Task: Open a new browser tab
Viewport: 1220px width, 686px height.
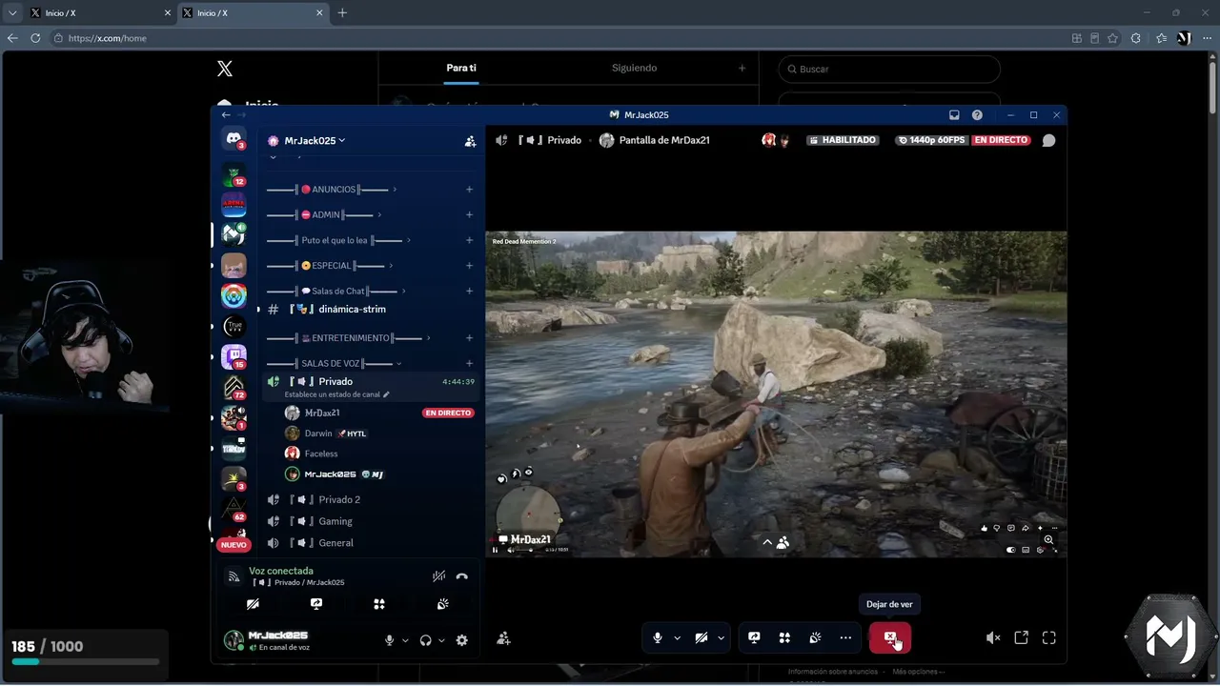Action: (342, 13)
